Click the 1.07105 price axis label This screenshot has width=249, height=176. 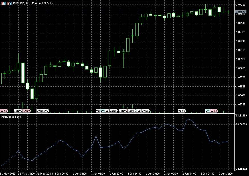[241, 50]
